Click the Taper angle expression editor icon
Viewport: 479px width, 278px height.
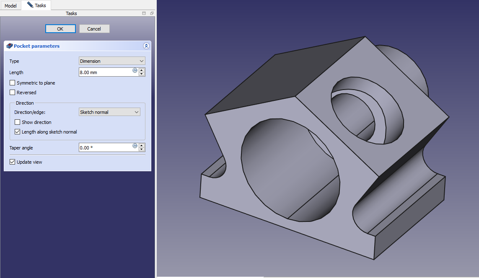tap(135, 146)
